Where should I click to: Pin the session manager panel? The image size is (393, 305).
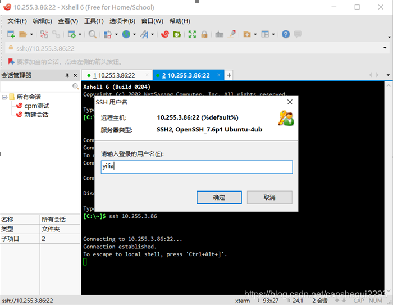pyautogui.click(x=67, y=75)
